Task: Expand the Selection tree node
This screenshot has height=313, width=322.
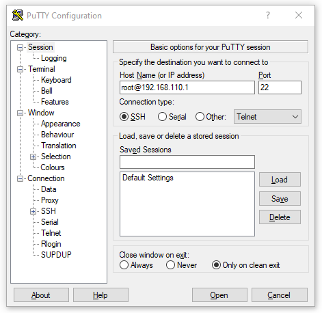Action: (x=33, y=156)
